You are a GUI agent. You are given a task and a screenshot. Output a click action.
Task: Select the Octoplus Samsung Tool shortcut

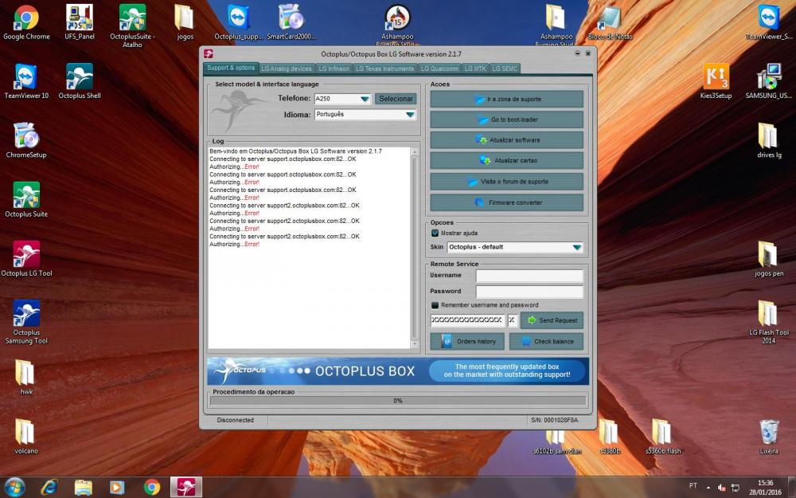pos(26,322)
